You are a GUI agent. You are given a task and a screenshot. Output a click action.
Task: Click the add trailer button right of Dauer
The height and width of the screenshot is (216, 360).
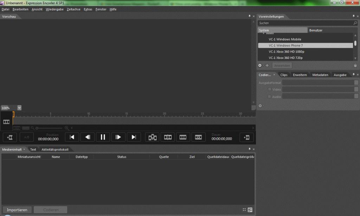coord(246,137)
